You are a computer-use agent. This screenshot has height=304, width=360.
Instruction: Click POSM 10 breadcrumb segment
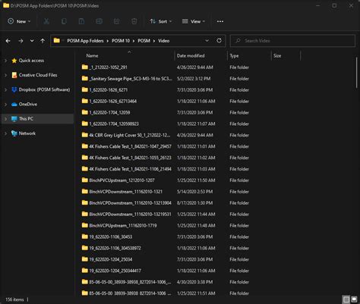coord(121,41)
